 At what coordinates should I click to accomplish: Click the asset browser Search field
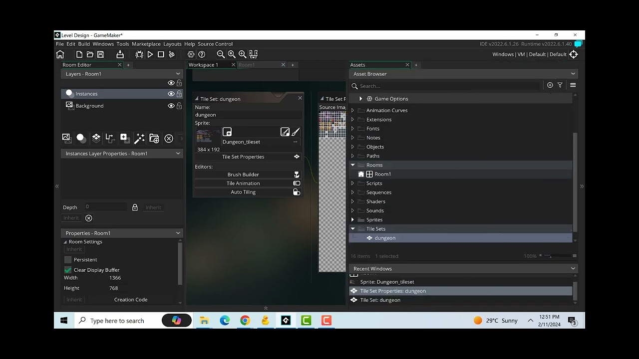pos(449,86)
